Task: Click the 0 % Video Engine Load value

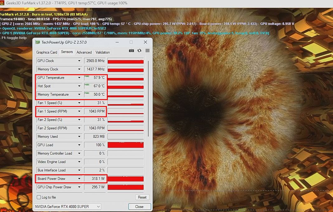Action: (x=95, y=162)
